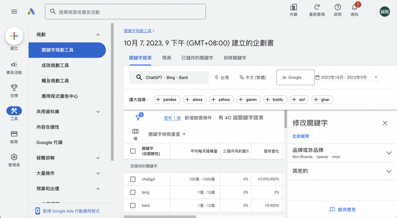Click the table horizontal scrollbar

(160, 217)
